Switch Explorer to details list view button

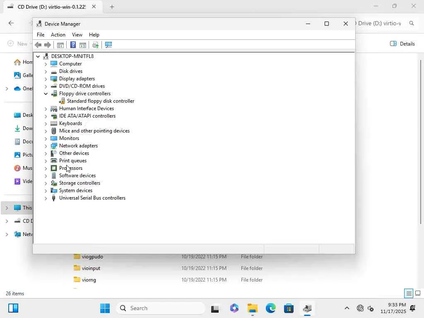pos(409,293)
